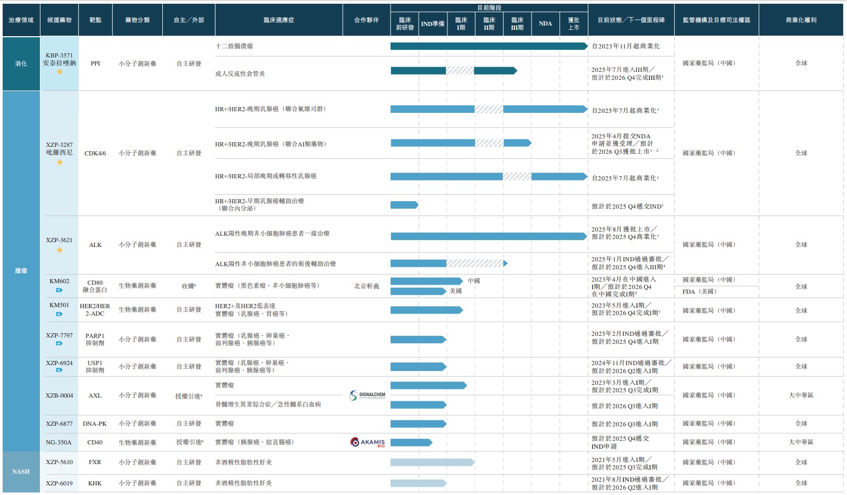Screen dimensions: 847x495
Task: Click the NASH therapeutic area cell
Action: 21,472
